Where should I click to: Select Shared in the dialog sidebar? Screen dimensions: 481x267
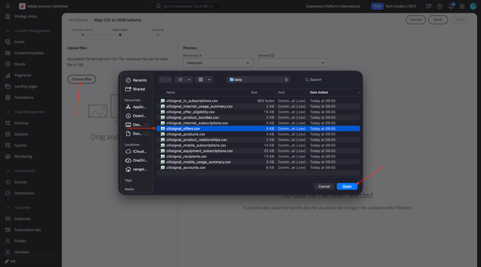135,89
